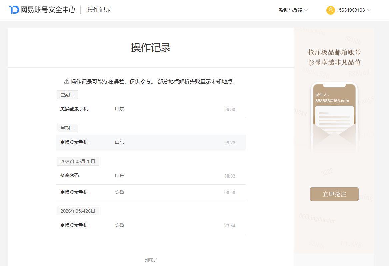
Task: Click the 00:00 timestamp
Action: [229, 193]
